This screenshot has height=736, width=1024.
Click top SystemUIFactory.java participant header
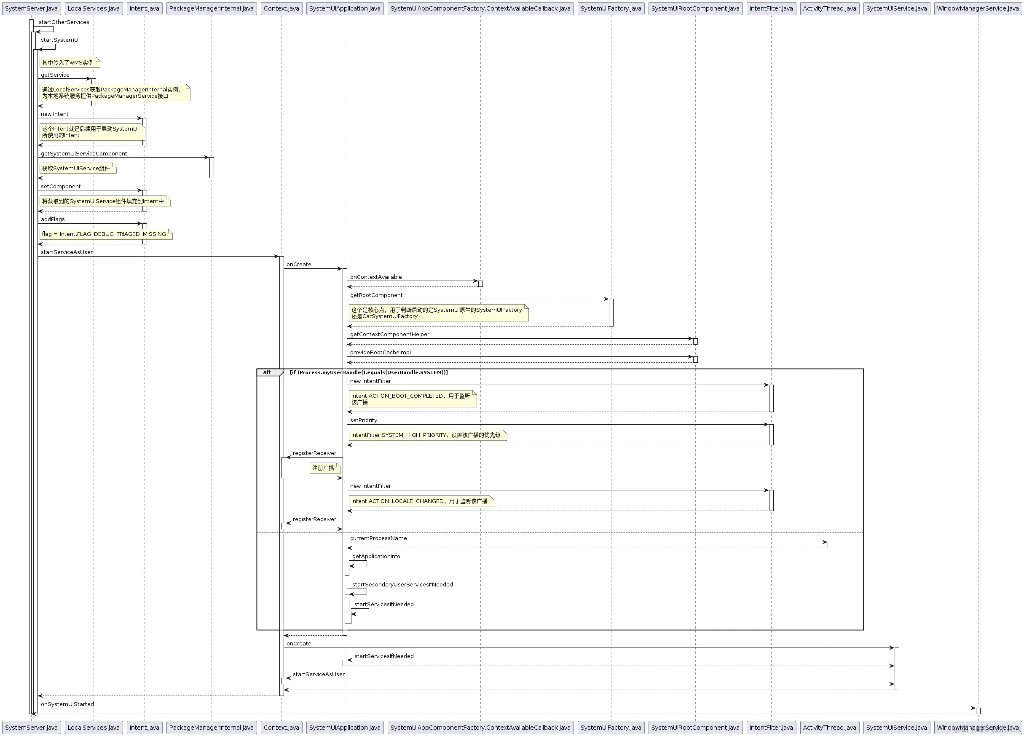[x=611, y=8]
